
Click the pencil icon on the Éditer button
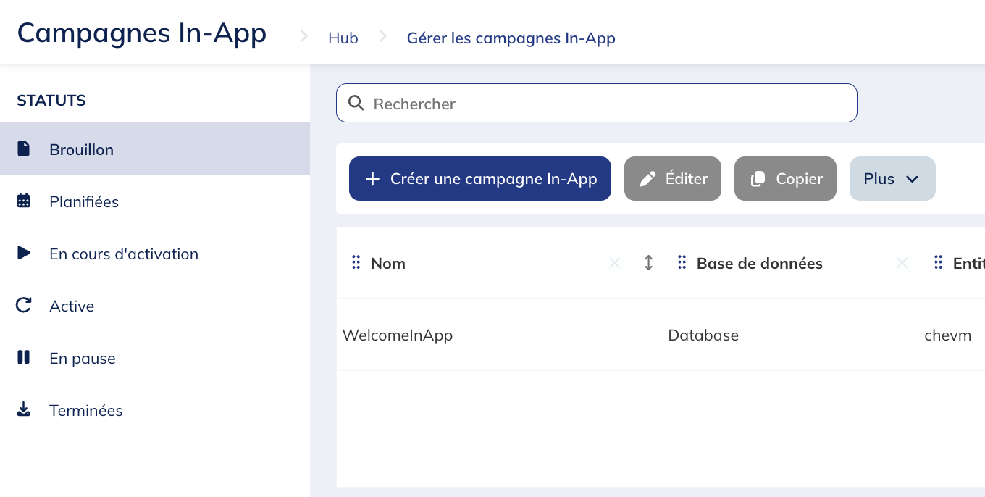tap(647, 178)
